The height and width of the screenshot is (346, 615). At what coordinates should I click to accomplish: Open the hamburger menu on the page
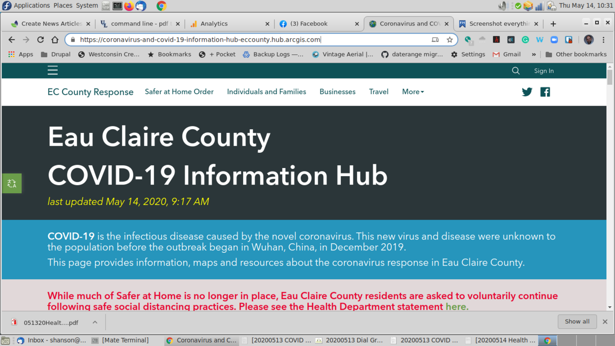click(53, 71)
